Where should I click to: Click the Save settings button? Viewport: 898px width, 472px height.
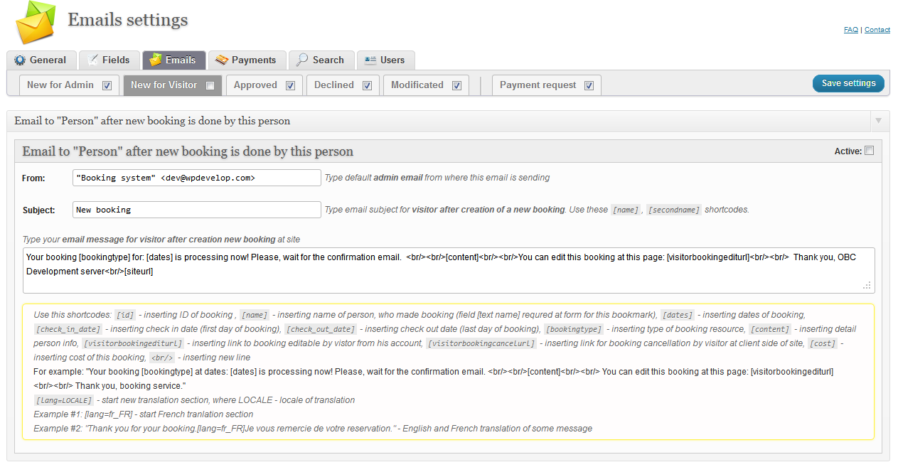[848, 83]
